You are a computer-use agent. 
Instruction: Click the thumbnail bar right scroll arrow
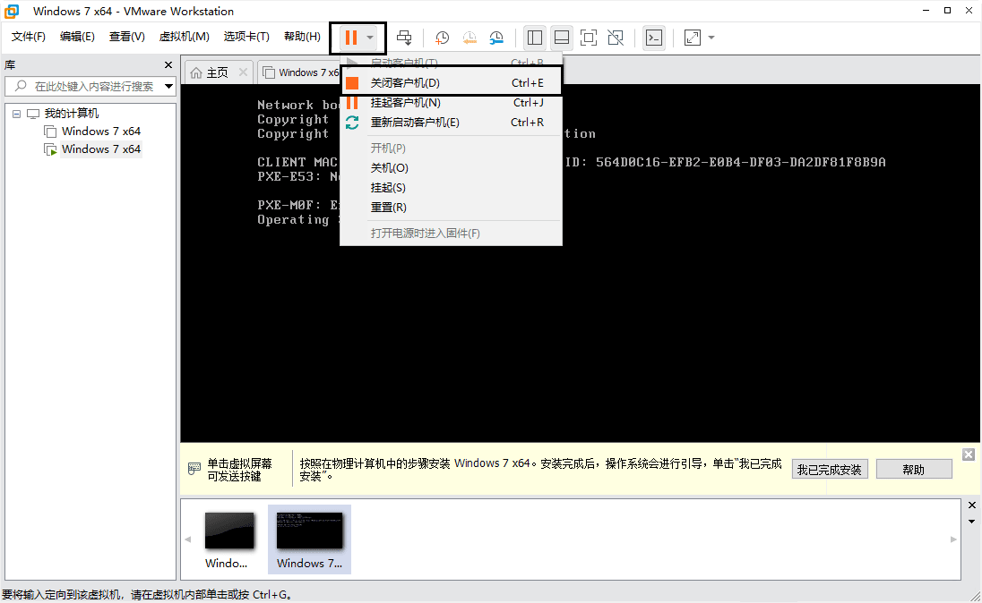953,539
